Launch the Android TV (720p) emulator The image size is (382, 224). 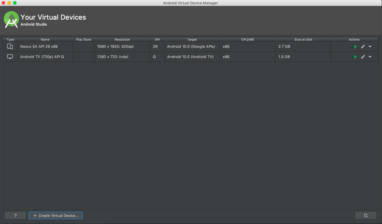coord(355,57)
